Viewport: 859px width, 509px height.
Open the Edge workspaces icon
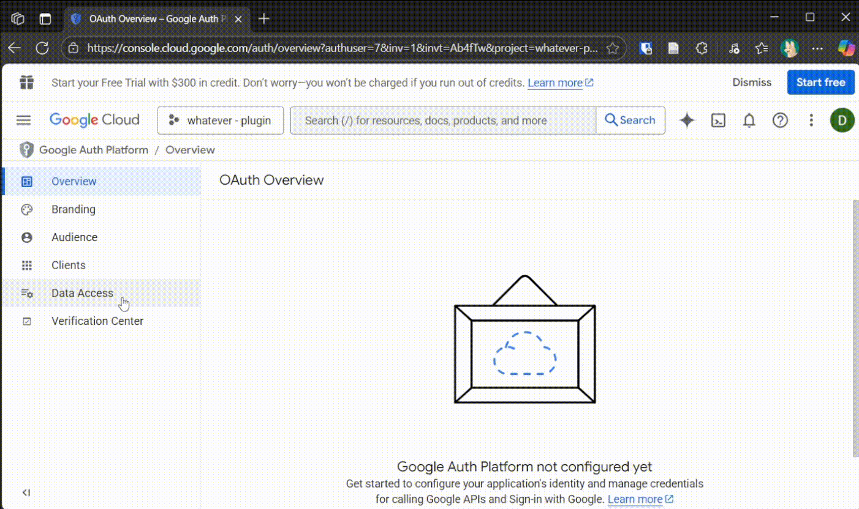18,19
